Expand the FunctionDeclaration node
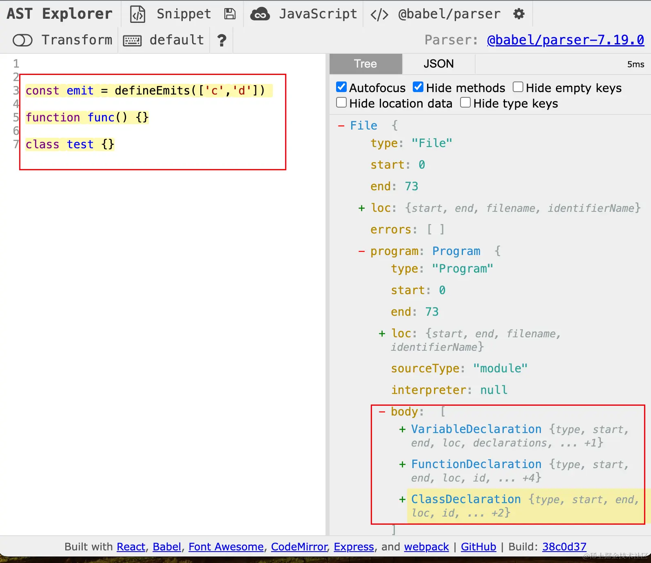The image size is (651, 563). 402,464
